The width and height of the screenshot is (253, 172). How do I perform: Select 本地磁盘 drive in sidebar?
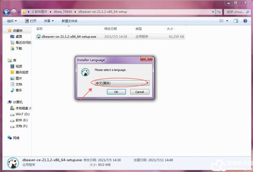[21, 108]
